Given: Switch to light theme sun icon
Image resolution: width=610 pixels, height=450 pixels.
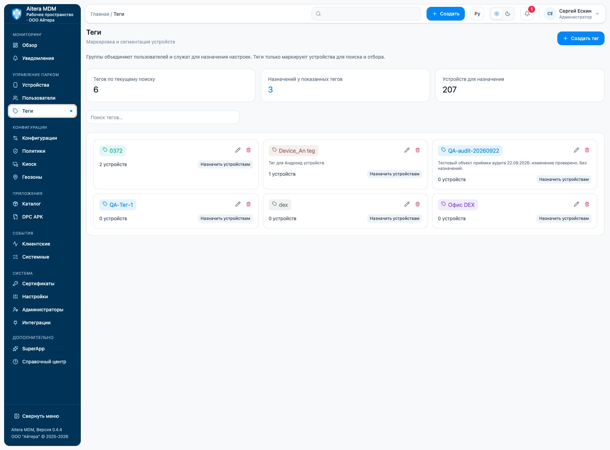Looking at the screenshot, I should [497, 14].
